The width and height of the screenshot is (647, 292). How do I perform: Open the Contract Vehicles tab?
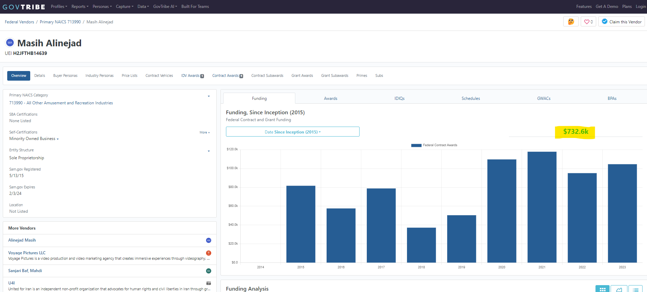click(159, 76)
